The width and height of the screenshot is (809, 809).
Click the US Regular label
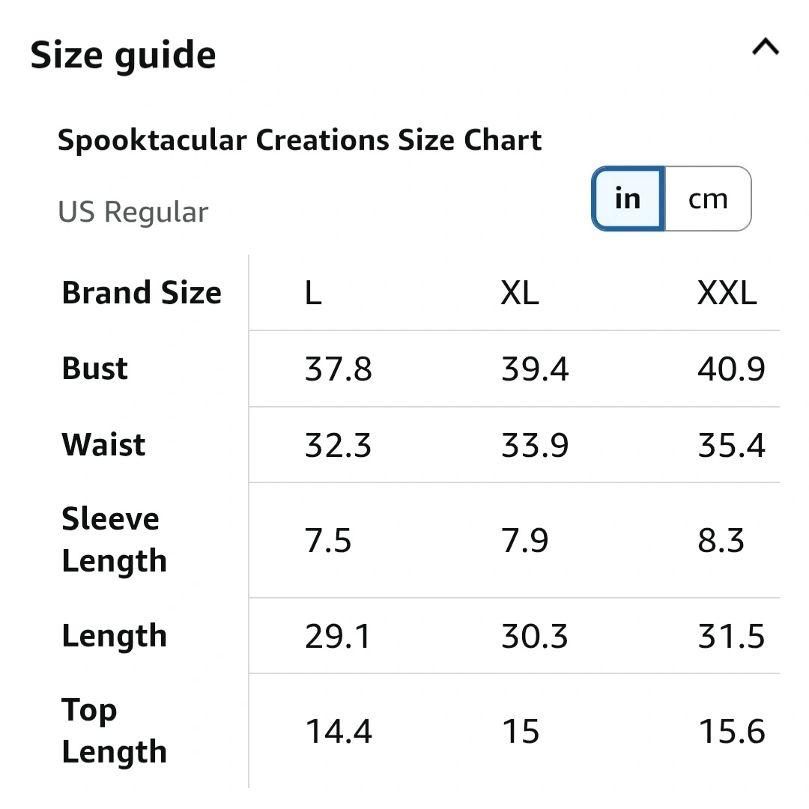pos(133,212)
